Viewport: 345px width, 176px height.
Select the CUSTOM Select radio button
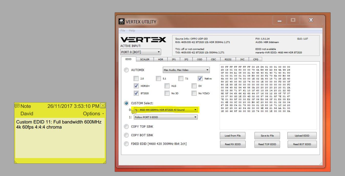126,103
